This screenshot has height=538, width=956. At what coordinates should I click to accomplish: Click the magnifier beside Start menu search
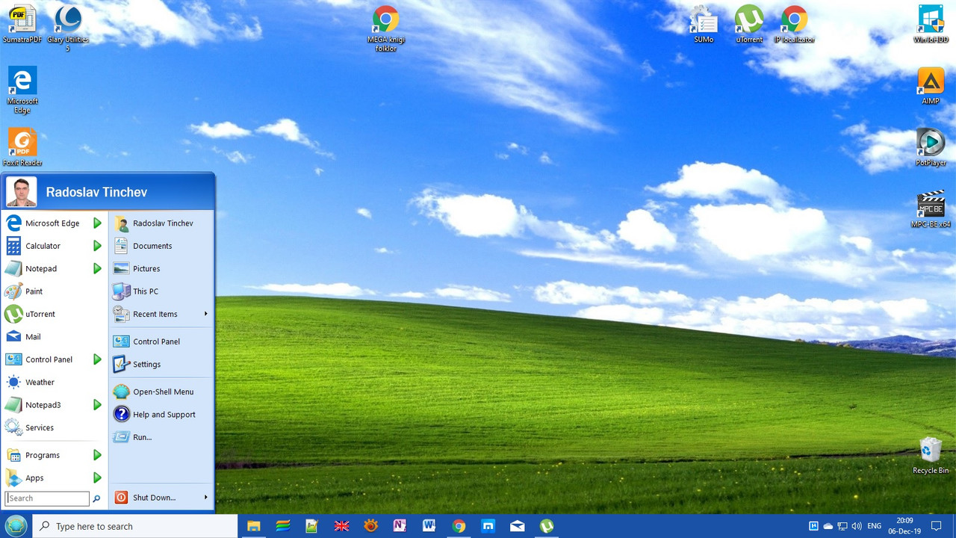click(96, 498)
